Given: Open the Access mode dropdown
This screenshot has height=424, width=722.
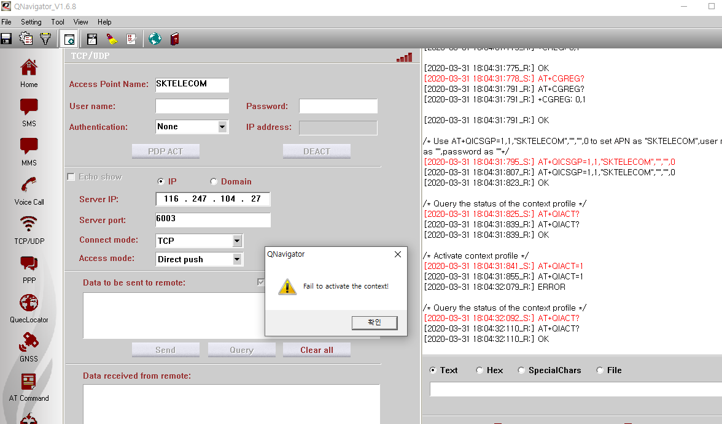Looking at the screenshot, I should [x=236, y=259].
